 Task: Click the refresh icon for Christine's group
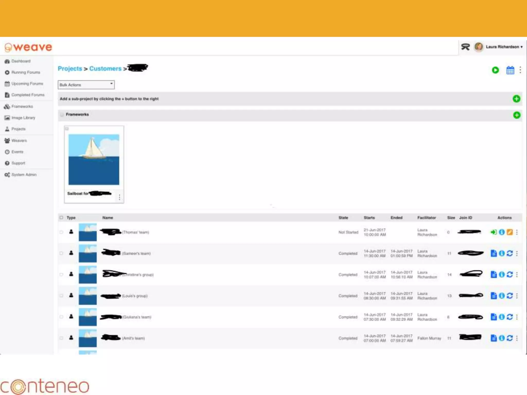[x=510, y=275]
